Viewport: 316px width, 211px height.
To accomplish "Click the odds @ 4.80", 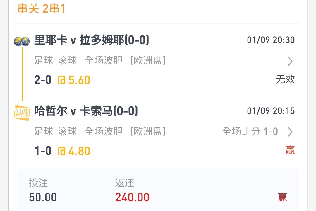I will (x=74, y=151).
